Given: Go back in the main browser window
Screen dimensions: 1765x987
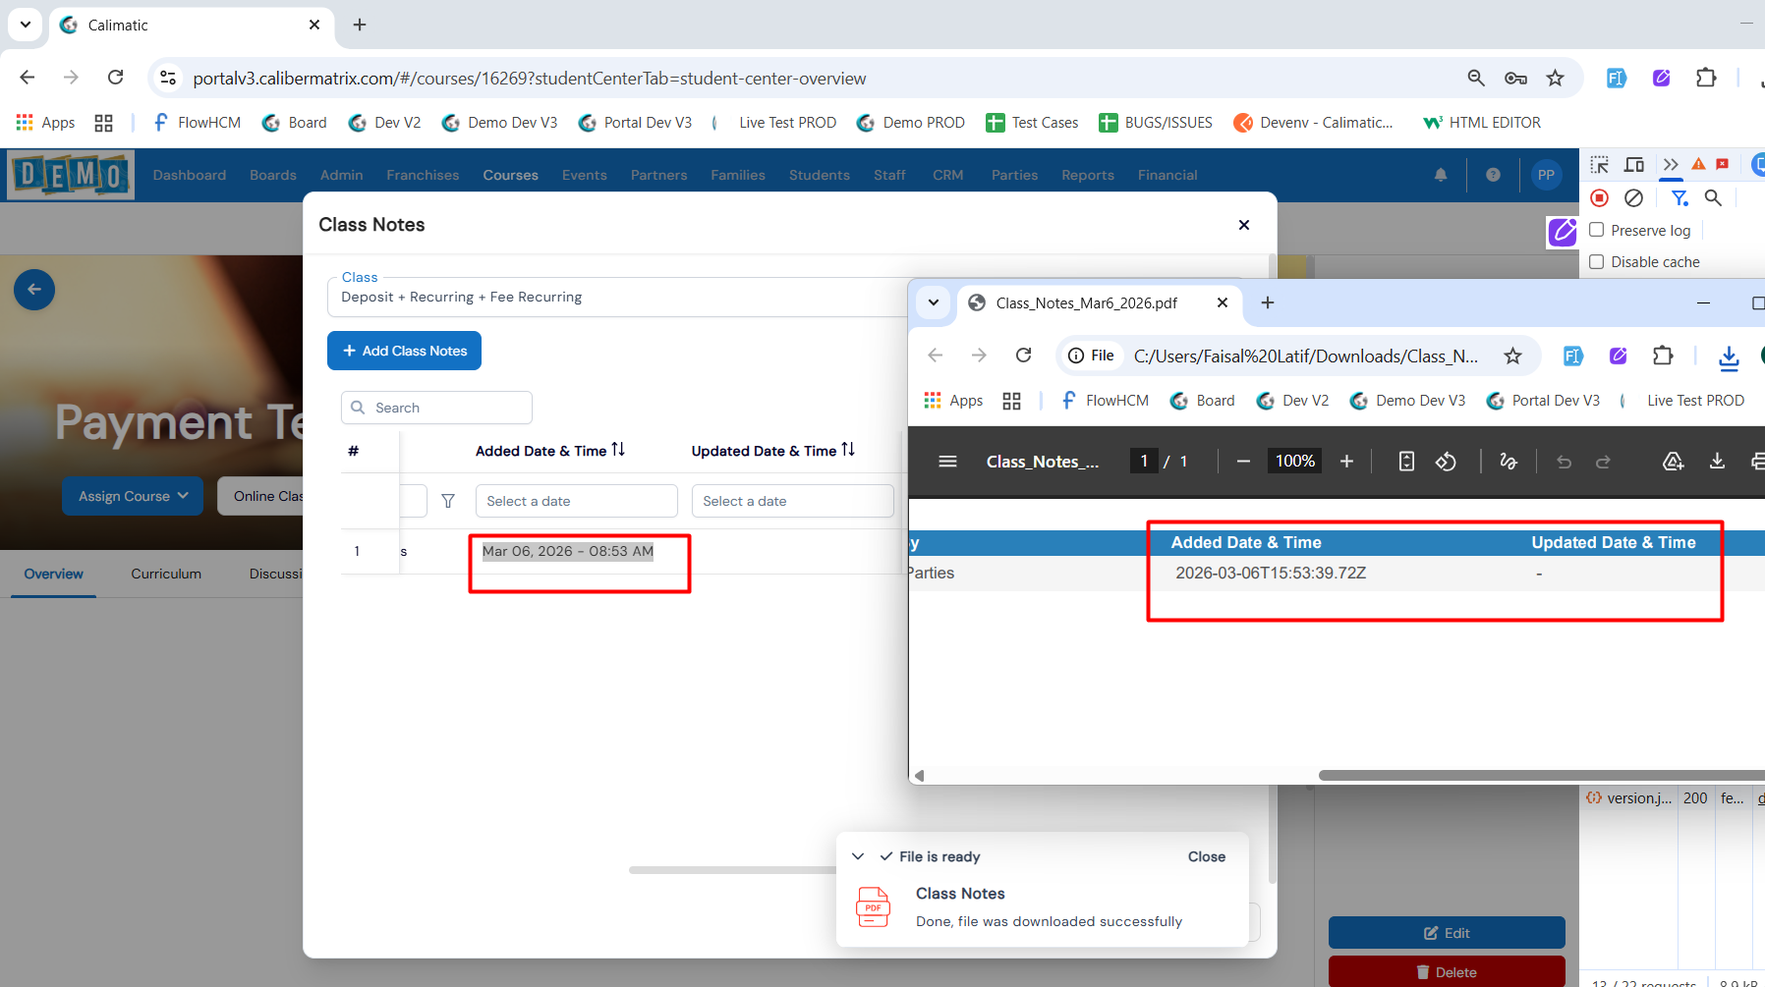Looking at the screenshot, I should coord(28,78).
